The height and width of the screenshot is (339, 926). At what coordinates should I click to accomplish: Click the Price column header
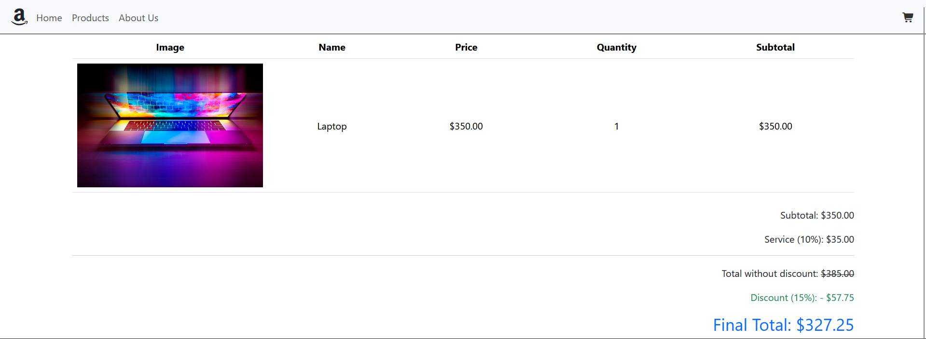pyautogui.click(x=466, y=47)
